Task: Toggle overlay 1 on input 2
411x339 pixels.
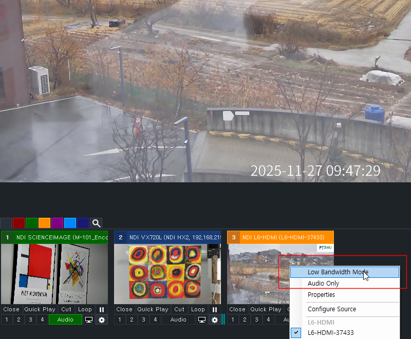Action: click(x=120, y=320)
